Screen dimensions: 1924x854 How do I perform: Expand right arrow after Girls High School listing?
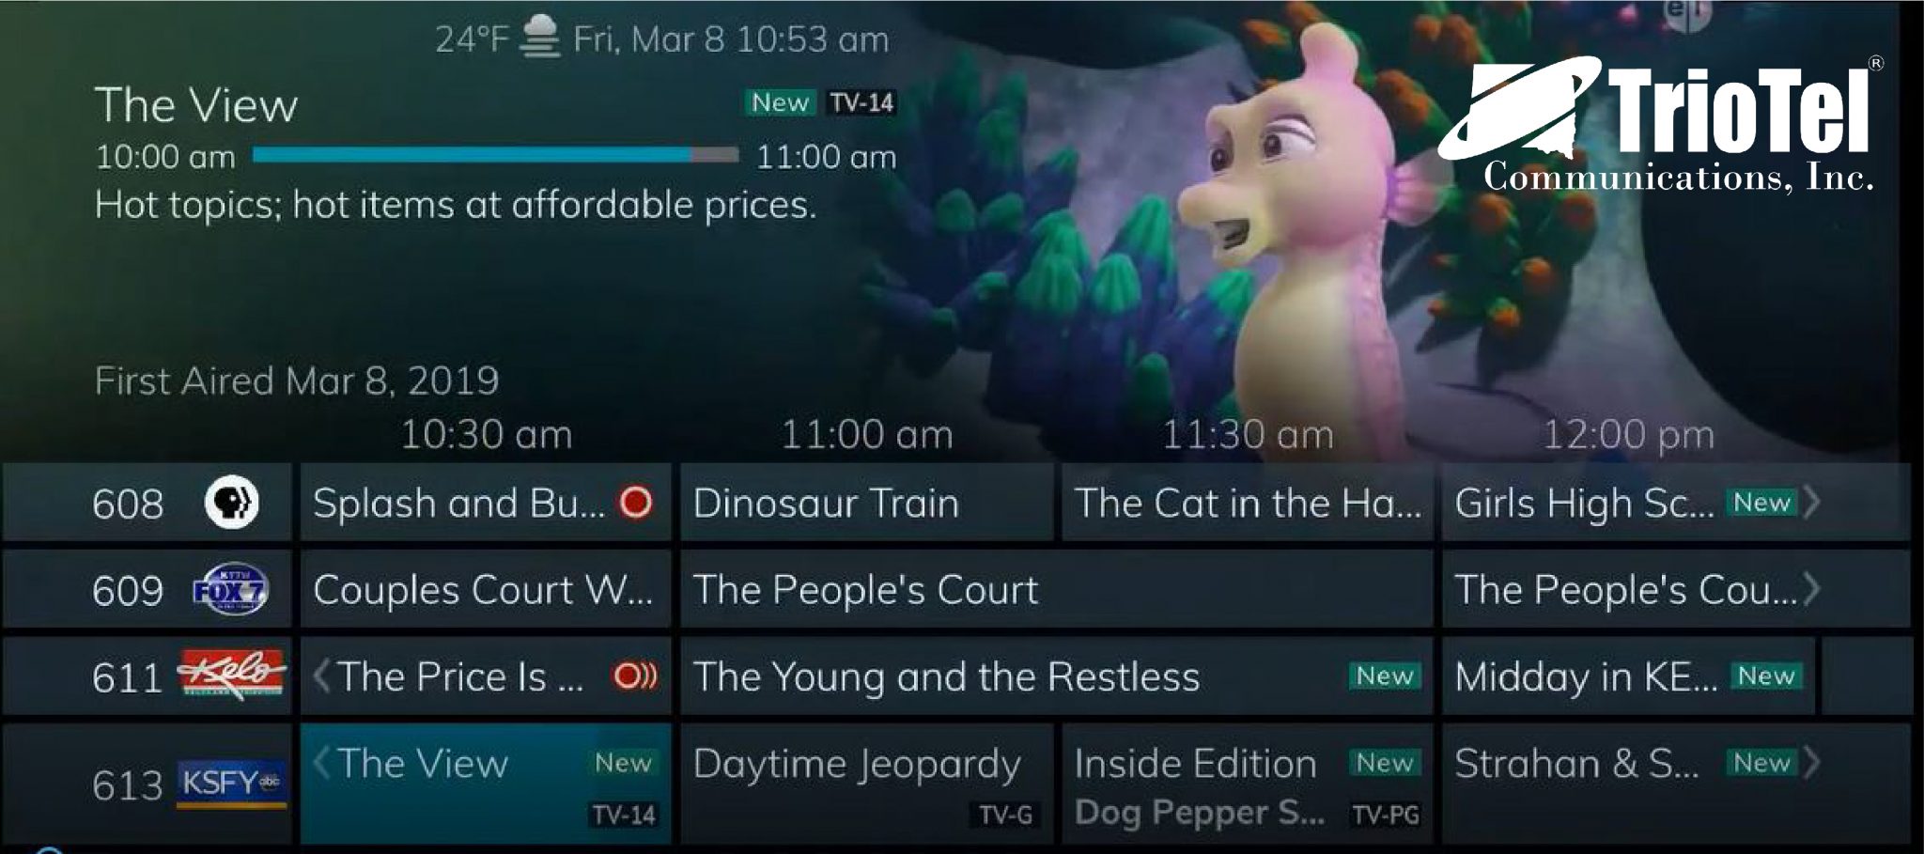1812,503
